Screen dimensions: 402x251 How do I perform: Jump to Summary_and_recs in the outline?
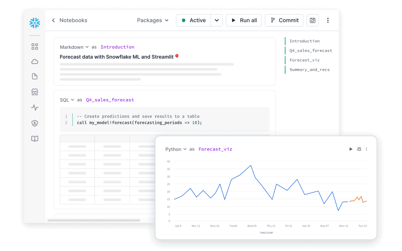click(x=309, y=69)
